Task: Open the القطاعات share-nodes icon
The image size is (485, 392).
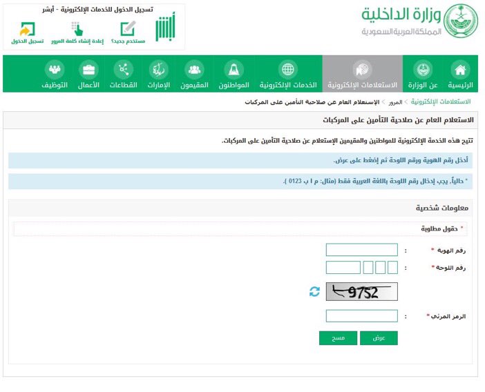Action: (x=124, y=70)
